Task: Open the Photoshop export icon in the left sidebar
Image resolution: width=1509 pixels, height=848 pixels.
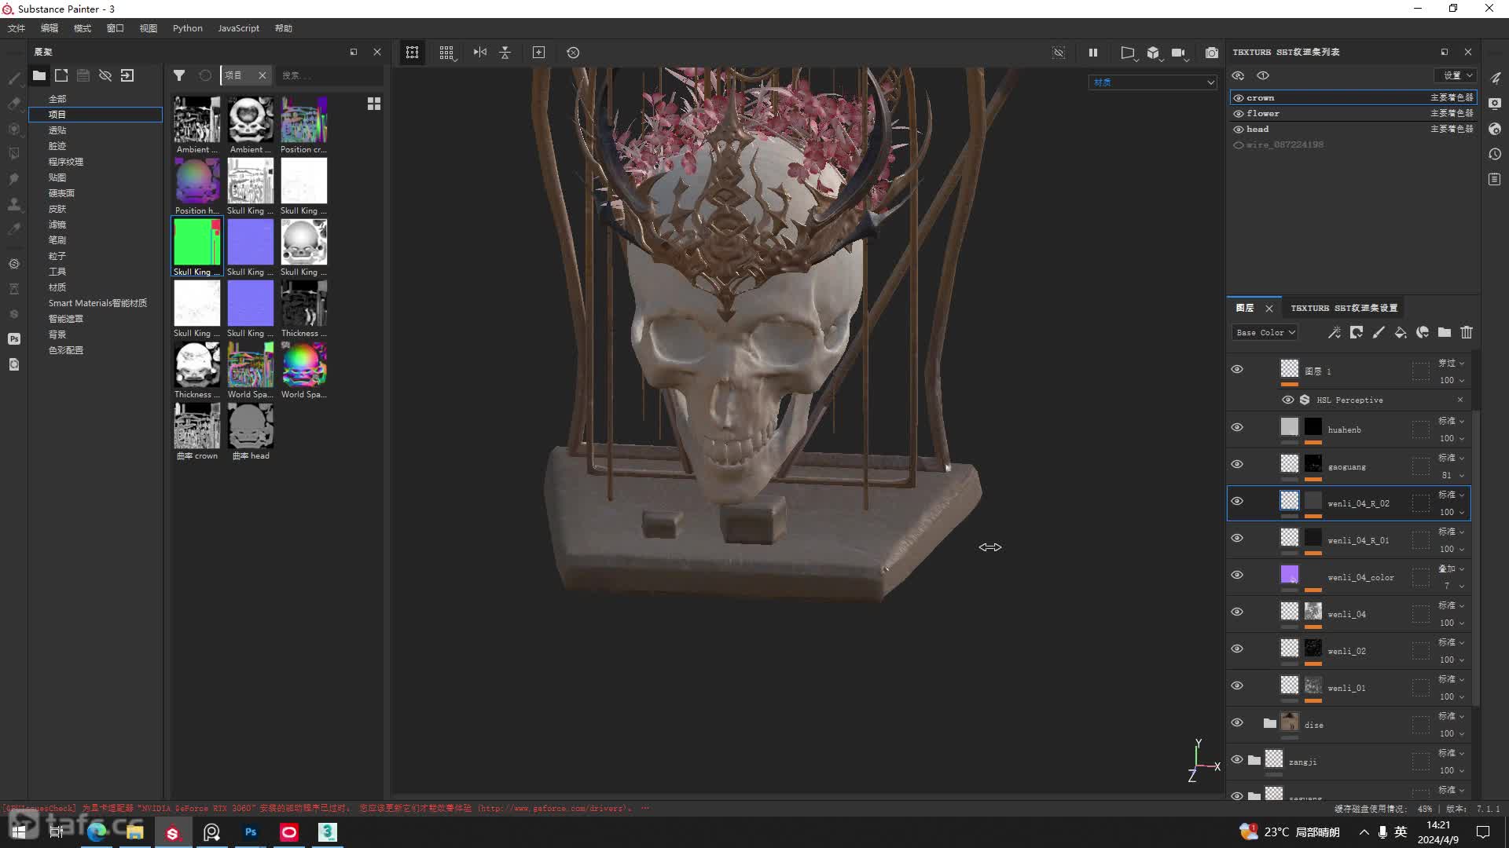Action: coord(14,339)
